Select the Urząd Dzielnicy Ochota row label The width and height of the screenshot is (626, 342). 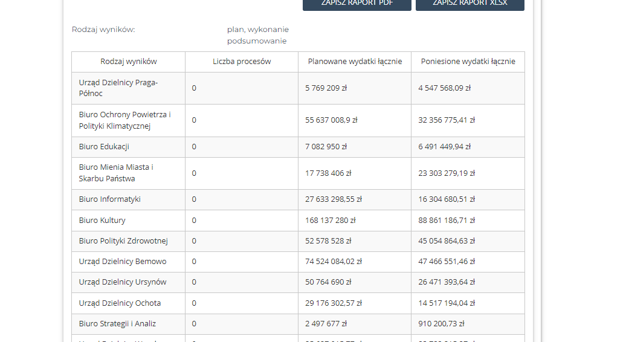click(120, 303)
